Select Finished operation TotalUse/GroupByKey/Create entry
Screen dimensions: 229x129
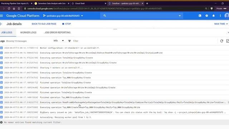click(x=114, y=82)
